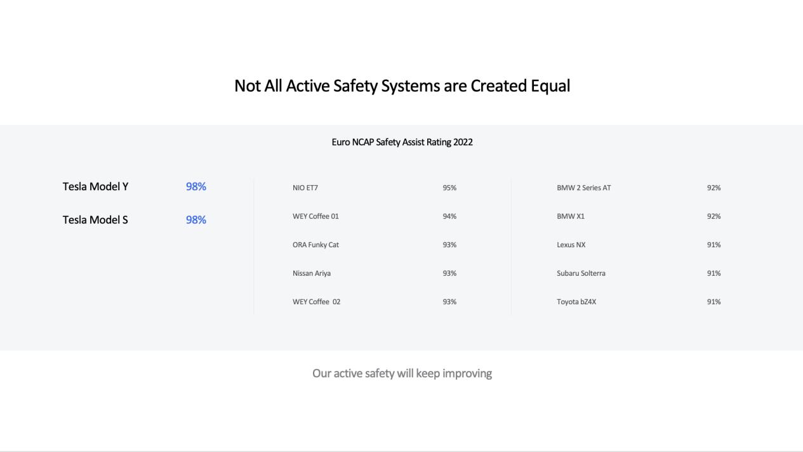The image size is (803, 452).
Task: Click the slide title about Active Safety Systems
Action: tap(402, 86)
